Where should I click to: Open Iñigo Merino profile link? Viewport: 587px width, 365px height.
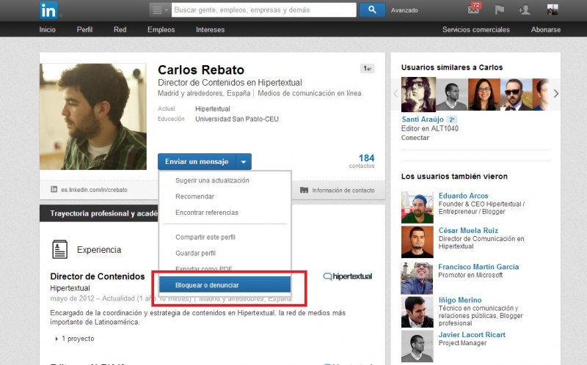tap(460, 300)
